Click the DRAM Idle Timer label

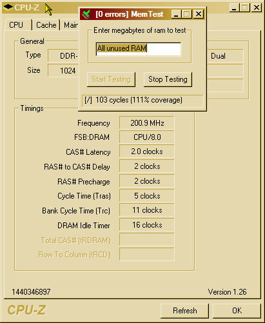84,226
